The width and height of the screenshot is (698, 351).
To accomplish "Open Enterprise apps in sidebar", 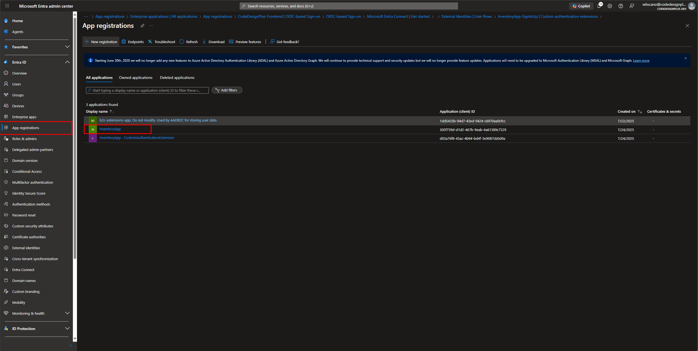I will (x=24, y=117).
